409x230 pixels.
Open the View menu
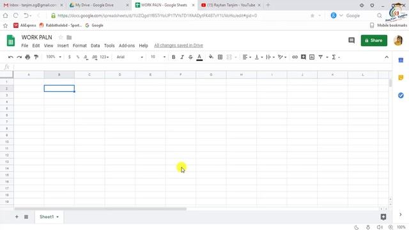pyautogui.click(x=49, y=45)
